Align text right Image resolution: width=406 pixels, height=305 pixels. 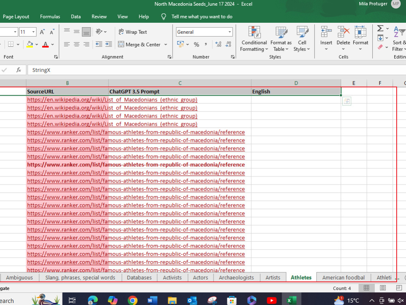tap(86, 44)
